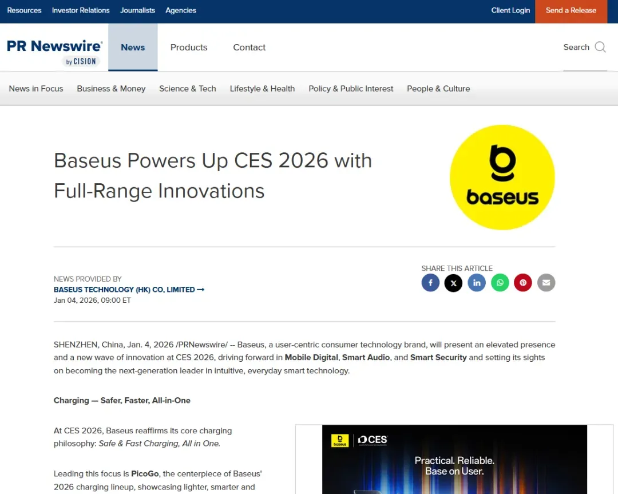The width and height of the screenshot is (618, 494).
Task: Open Policy & Public Interest category
Action: tap(351, 89)
